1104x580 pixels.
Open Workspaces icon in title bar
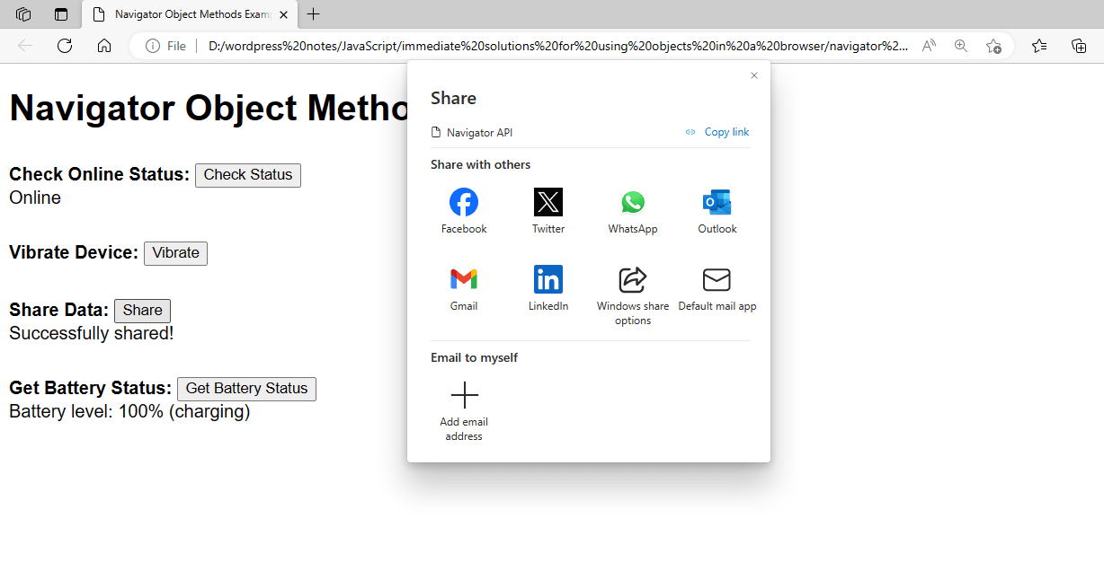click(x=23, y=14)
